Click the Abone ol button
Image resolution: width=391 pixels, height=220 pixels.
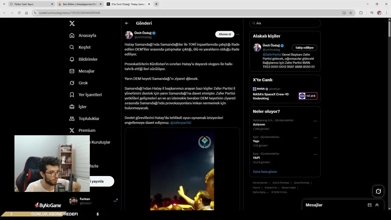point(225,34)
